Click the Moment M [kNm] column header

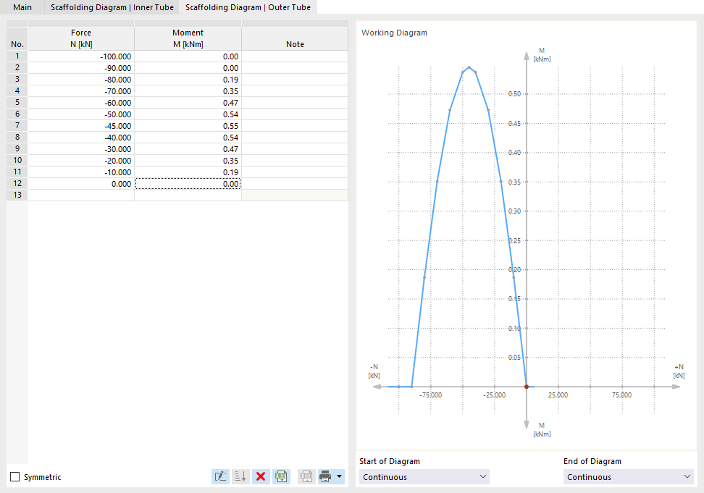coord(188,38)
